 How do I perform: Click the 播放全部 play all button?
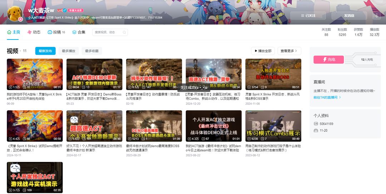[263, 51]
